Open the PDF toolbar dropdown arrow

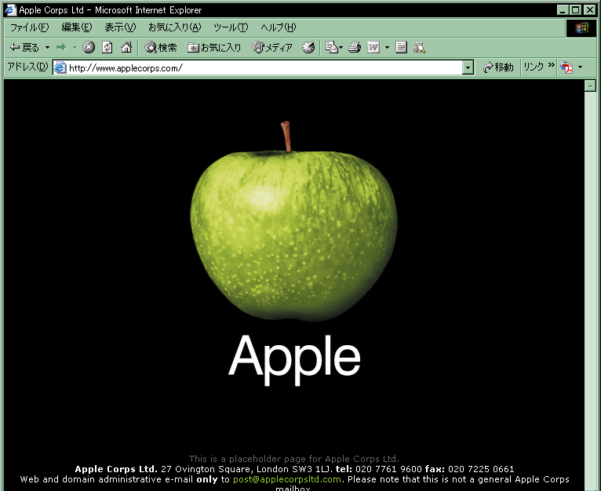coord(581,67)
